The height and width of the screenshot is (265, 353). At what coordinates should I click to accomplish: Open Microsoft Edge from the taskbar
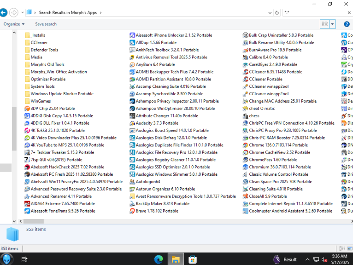pyautogui.click(x=159, y=259)
